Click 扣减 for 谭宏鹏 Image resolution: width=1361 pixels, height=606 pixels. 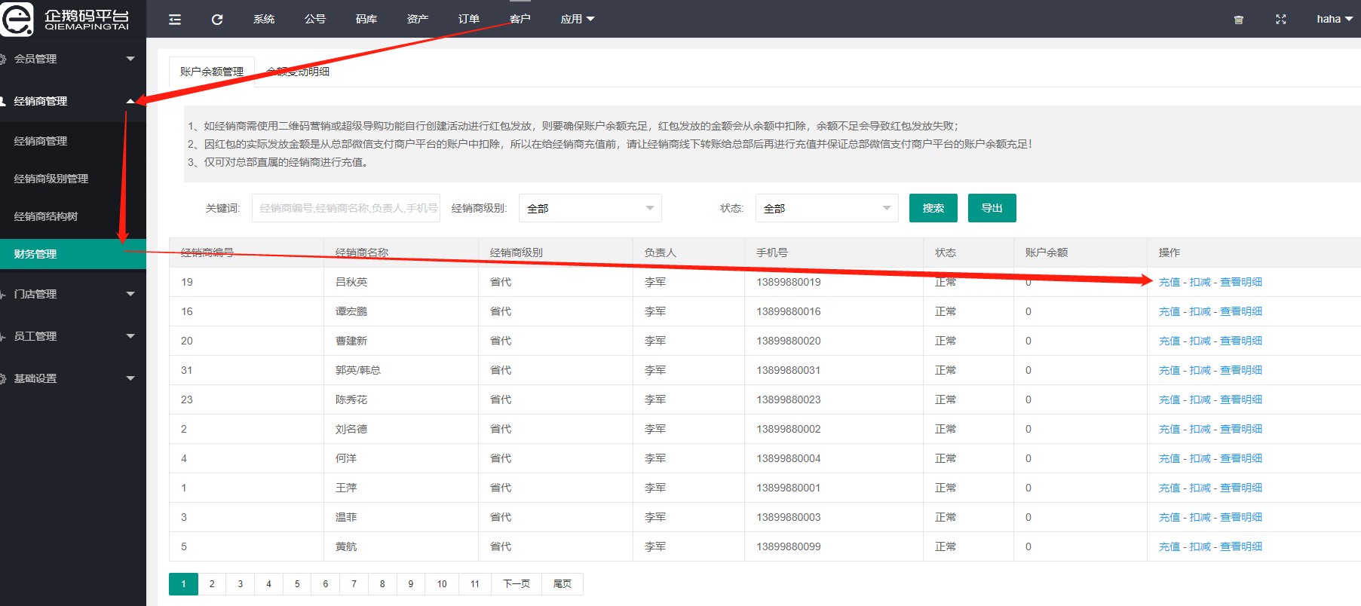pyautogui.click(x=1200, y=311)
